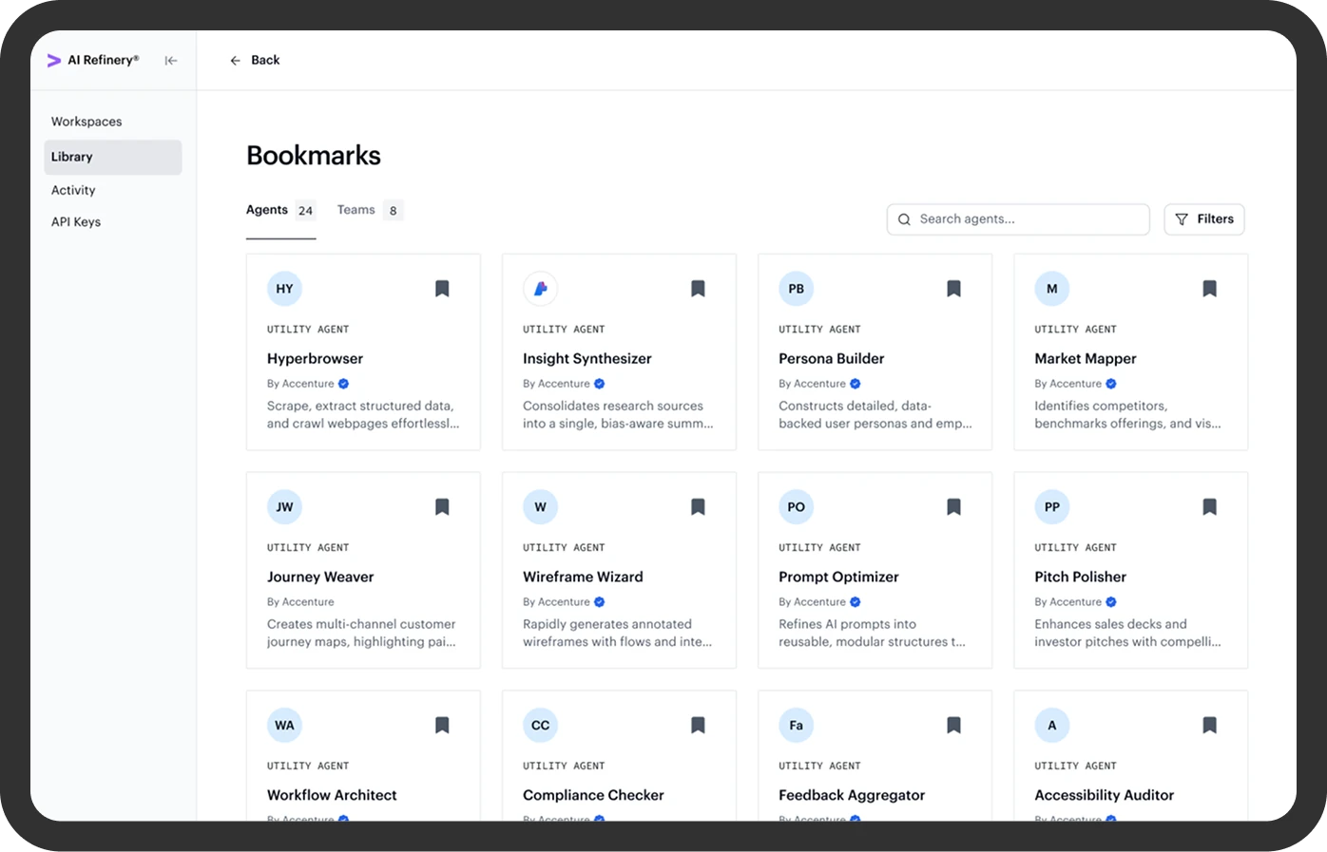Click the CC avatar on Compliance Checker
The height and width of the screenshot is (852, 1327).
[x=540, y=726]
